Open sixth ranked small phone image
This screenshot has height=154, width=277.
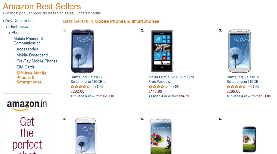(249, 139)
